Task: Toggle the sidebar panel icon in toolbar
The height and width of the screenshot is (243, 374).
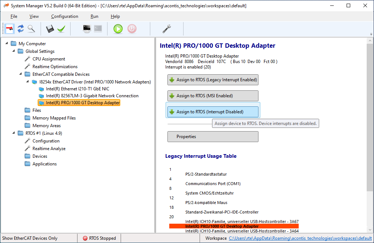Action: (x=9, y=29)
